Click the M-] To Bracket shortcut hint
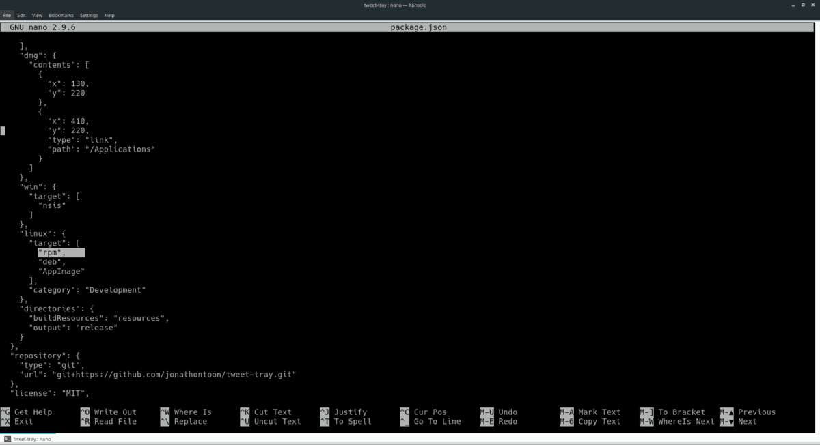 click(672, 412)
